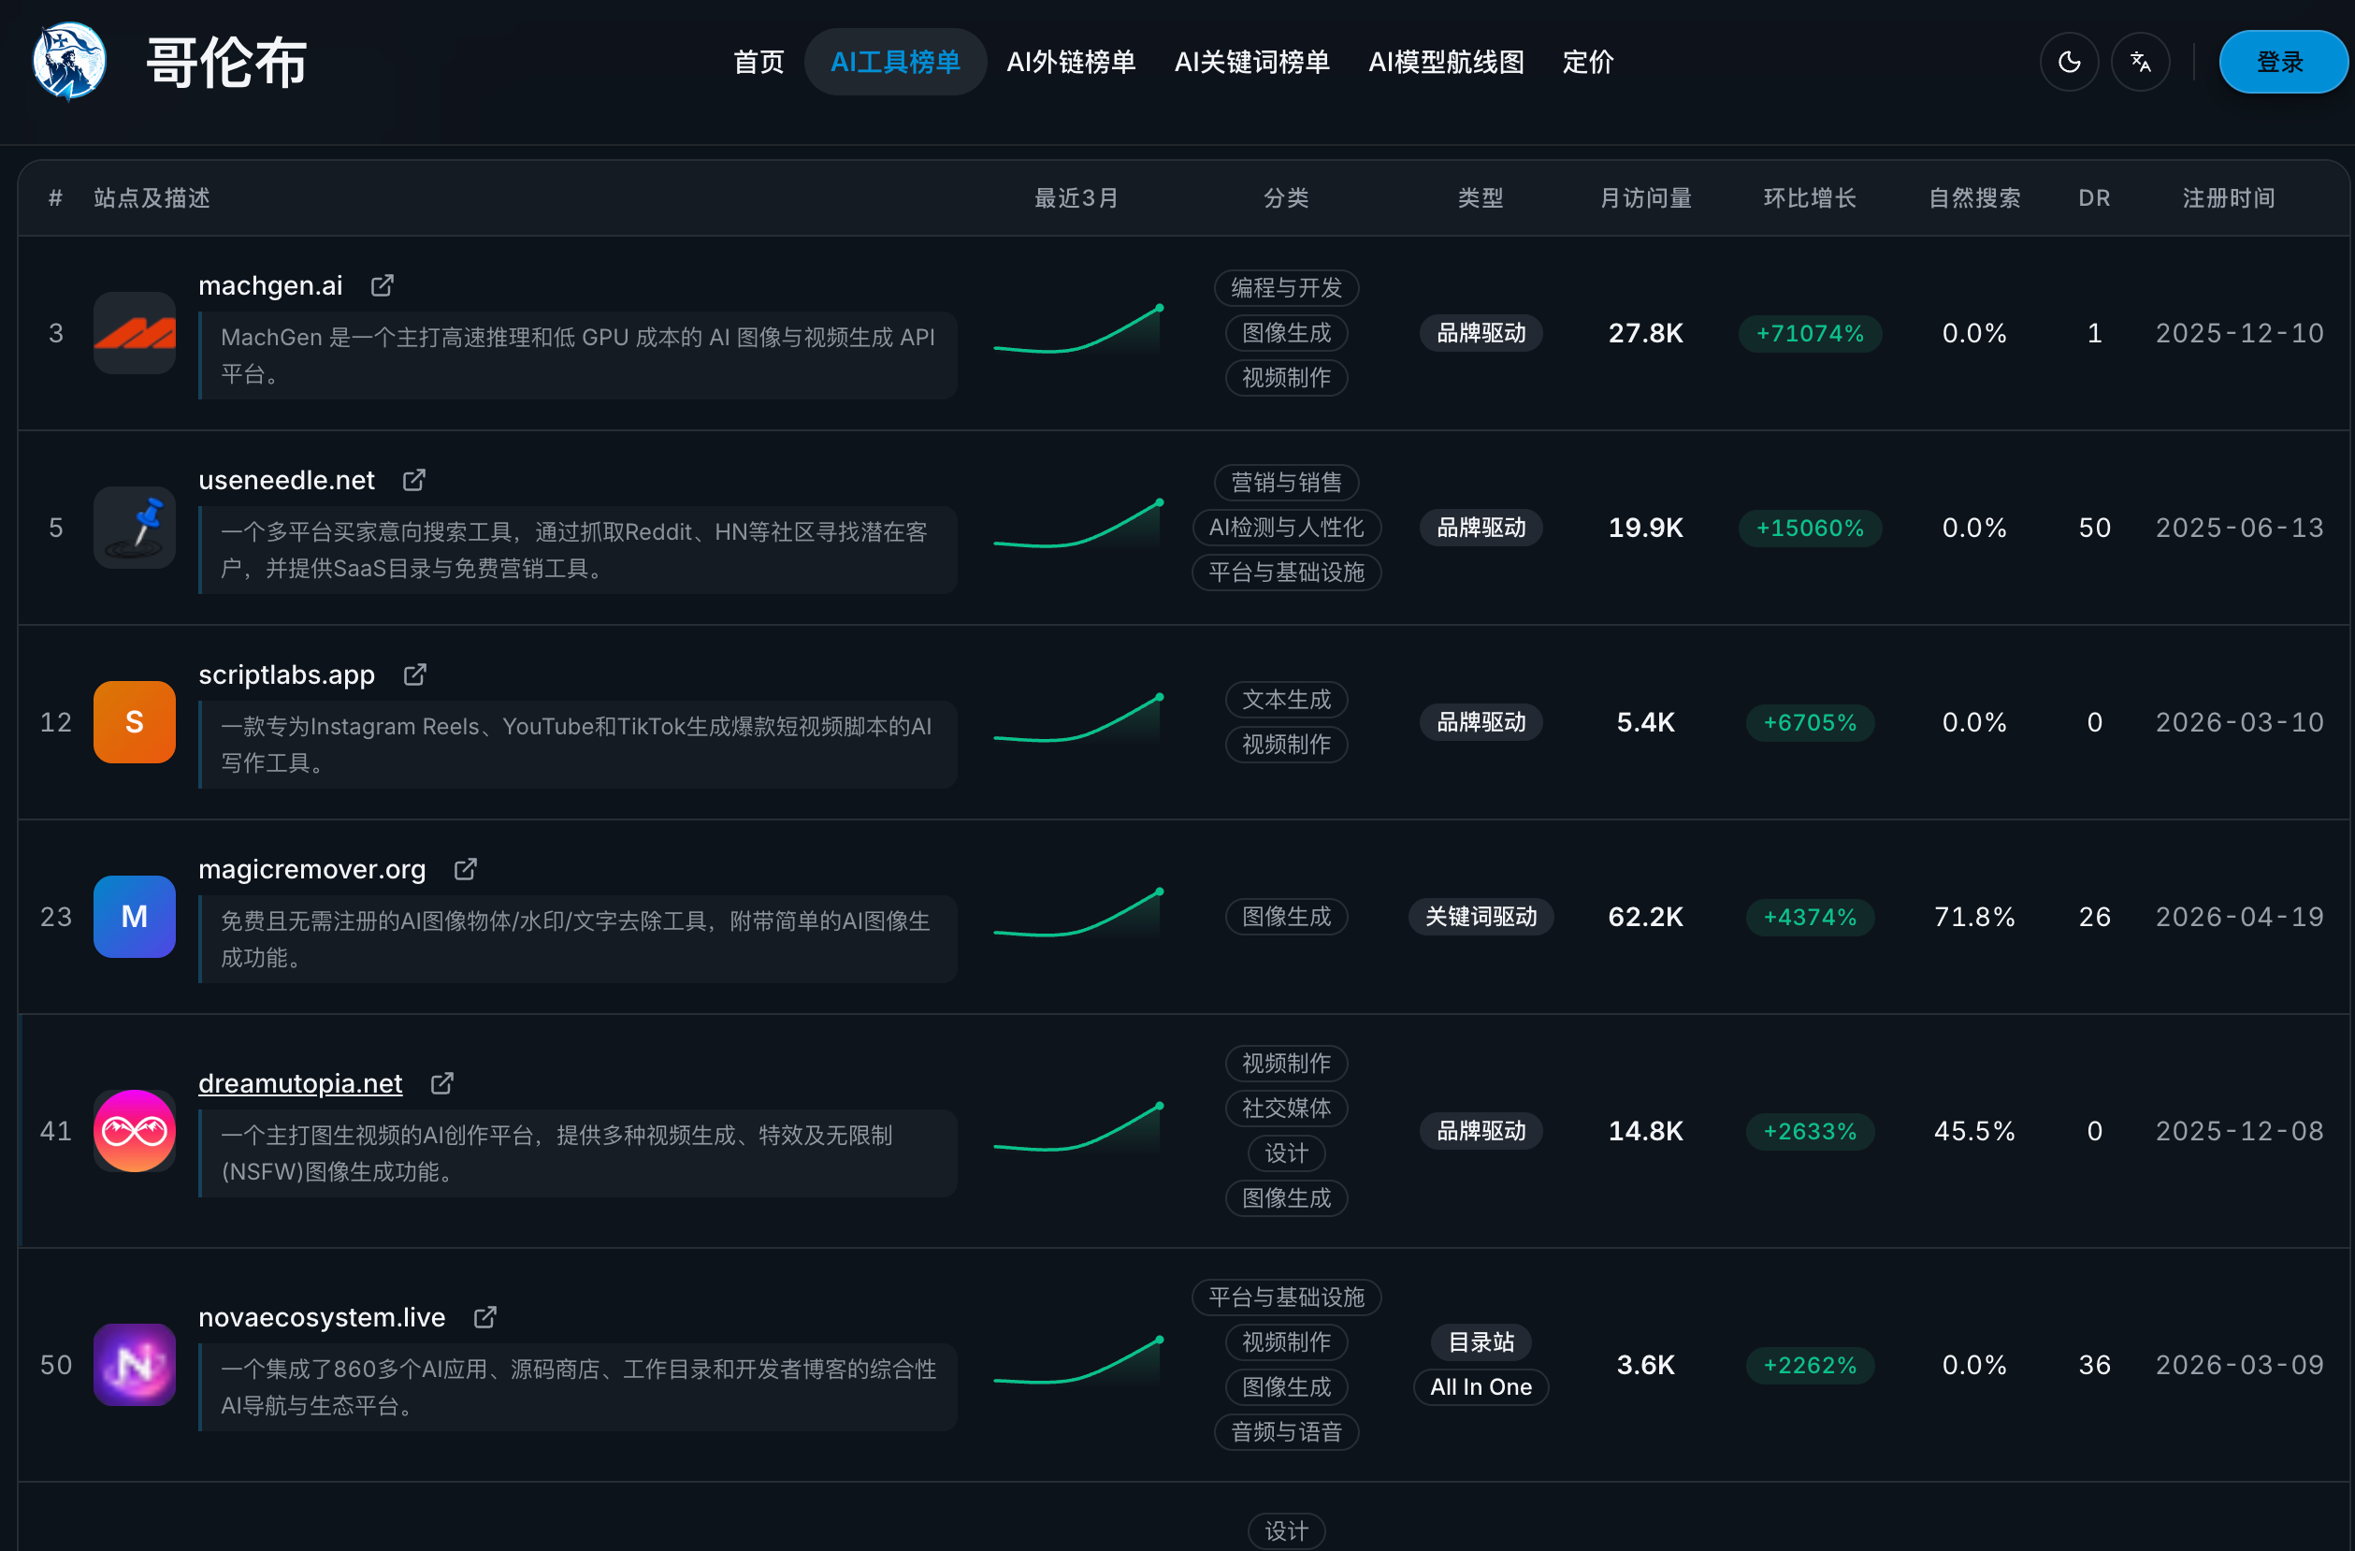2355x1551 pixels.
Task: Select the AI工具榜单 nav tab
Action: point(895,63)
